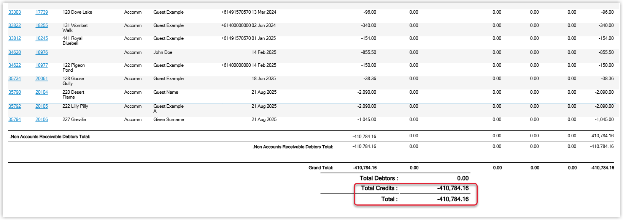Image resolution: width=623 pixels, height=220 pixels.
Task: Click 'Given Surname' guest cell
Action: tap(168, 119)
